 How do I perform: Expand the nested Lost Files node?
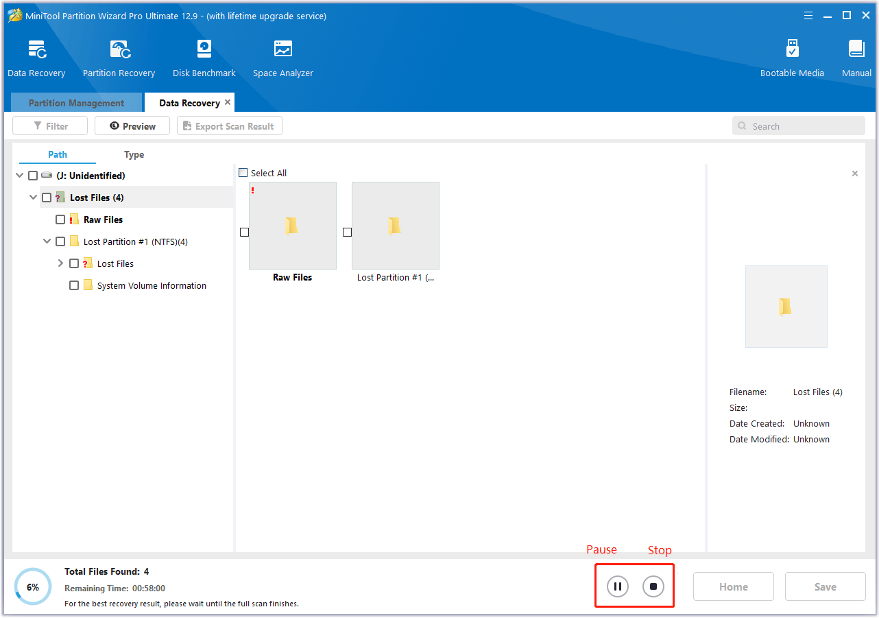[x=60, y=263]
